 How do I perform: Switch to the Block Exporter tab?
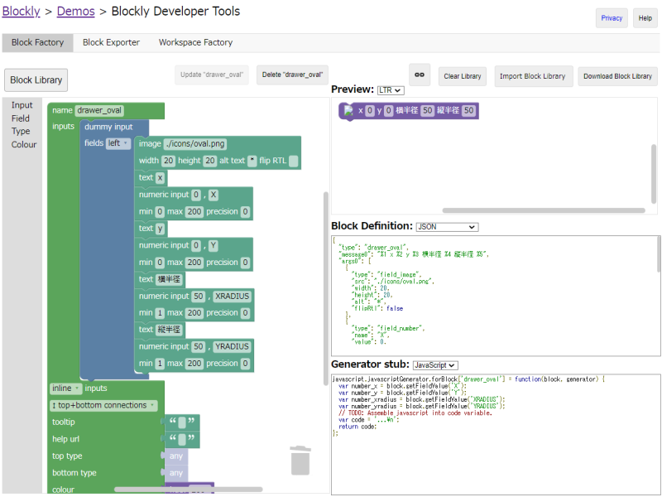111,42
